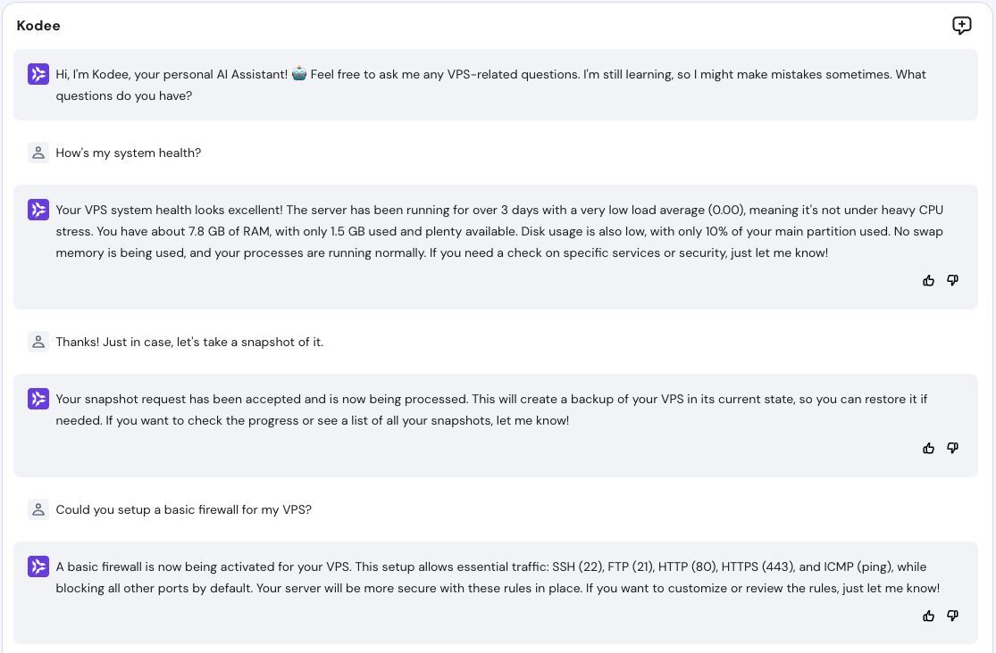
Task: Click the Kodee avatar beside the system health reply
Action: click(38, 210)
